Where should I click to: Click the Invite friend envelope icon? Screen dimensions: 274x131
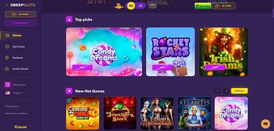pos(7,69)
